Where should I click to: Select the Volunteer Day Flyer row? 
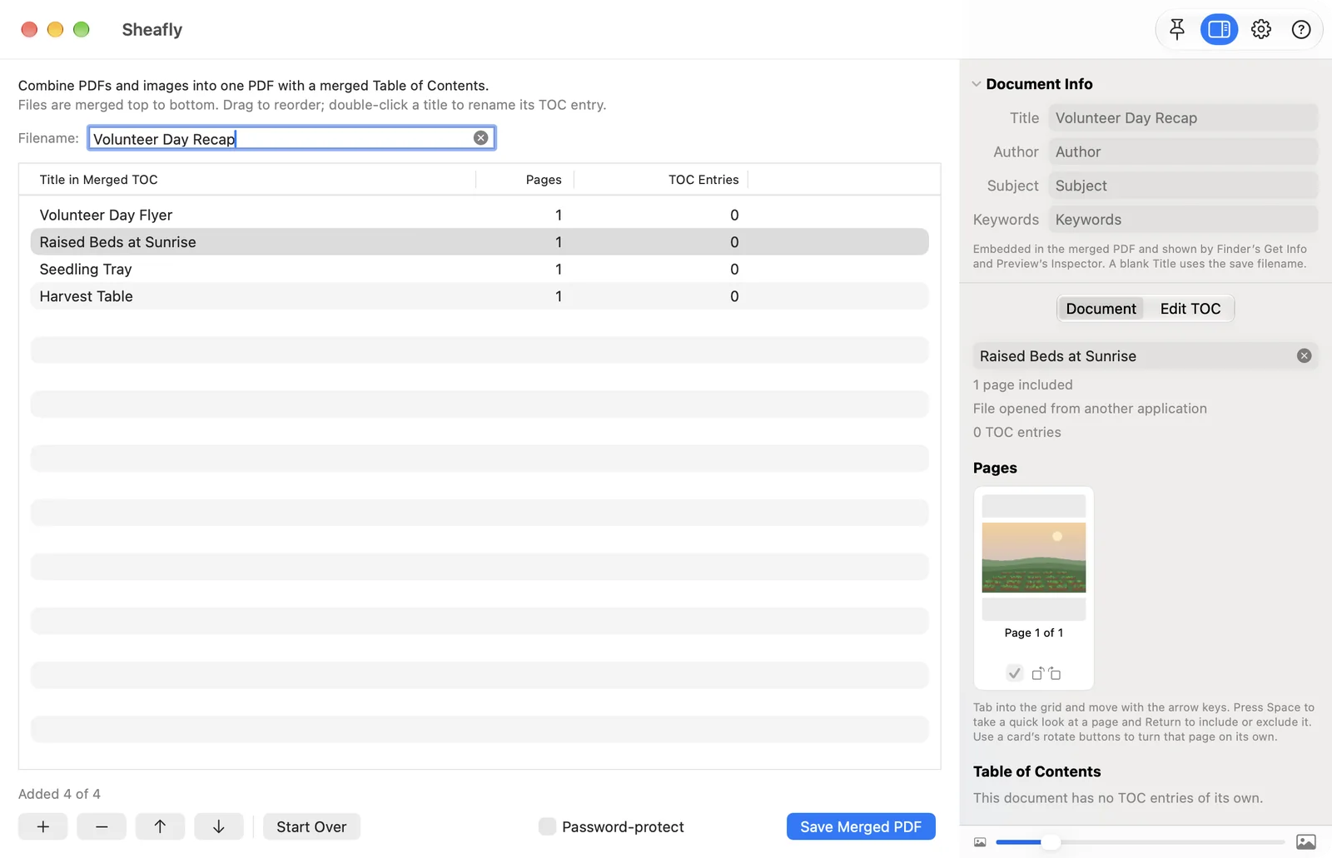[x=480, y=215]
